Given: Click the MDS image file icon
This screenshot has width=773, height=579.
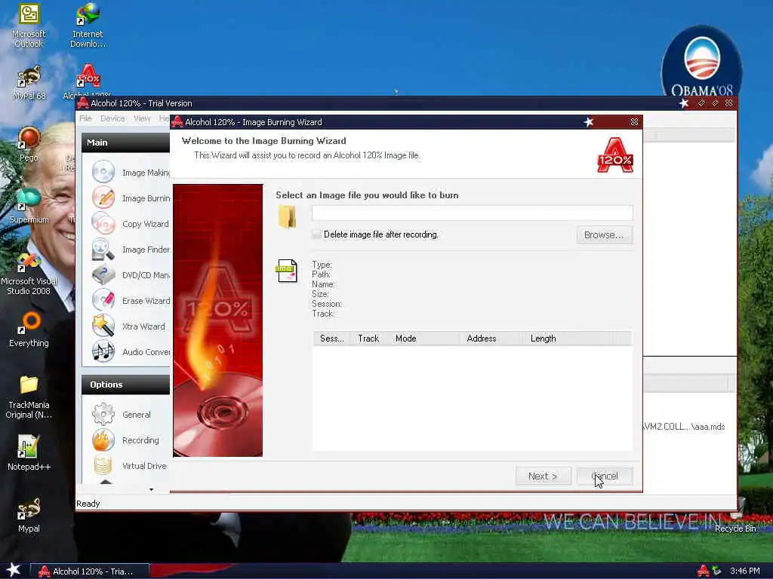Looking at the screenshot, I should pyautogui.click(x=286, y=271).
